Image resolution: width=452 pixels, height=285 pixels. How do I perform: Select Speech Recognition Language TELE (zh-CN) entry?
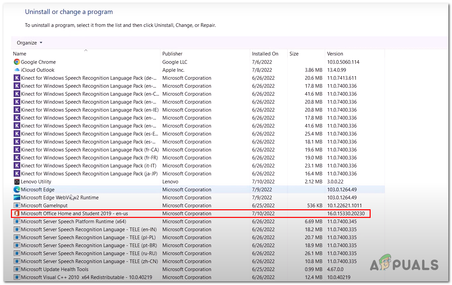point(89,261)
